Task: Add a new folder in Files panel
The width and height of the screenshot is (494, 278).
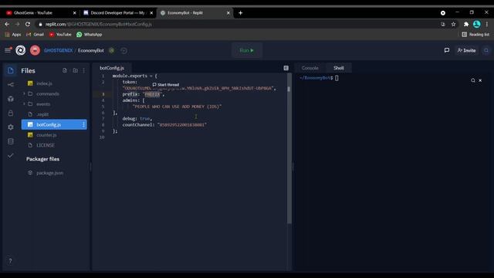Action: pos(76,70)
